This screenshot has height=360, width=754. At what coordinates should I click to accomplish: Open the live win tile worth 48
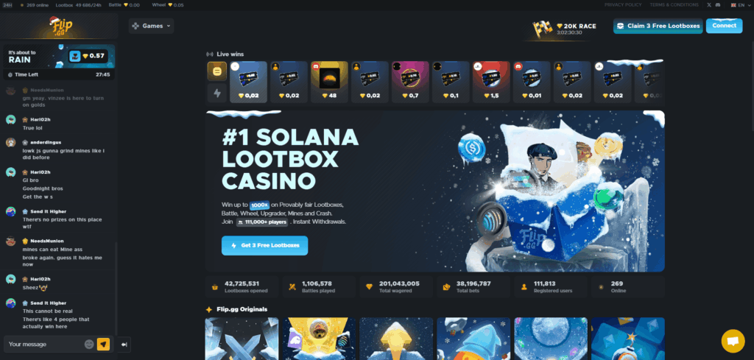click(x=329, y=82)
